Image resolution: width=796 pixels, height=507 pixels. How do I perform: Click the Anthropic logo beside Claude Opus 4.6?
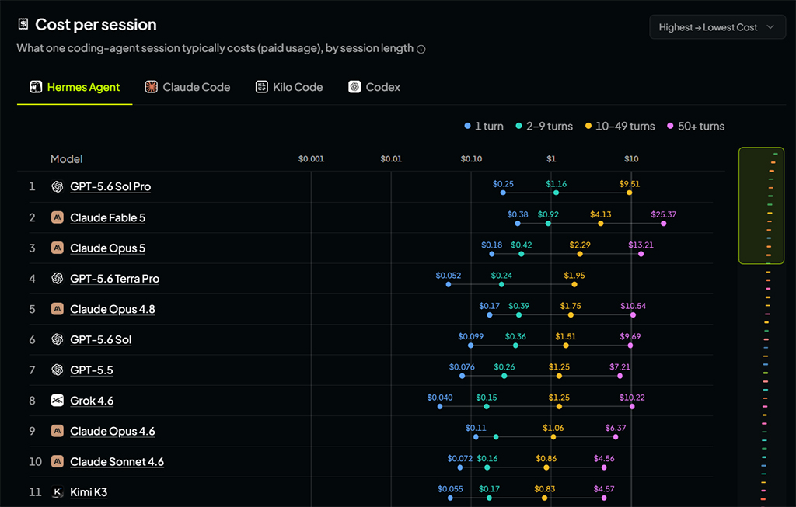(x=58, y=431)
